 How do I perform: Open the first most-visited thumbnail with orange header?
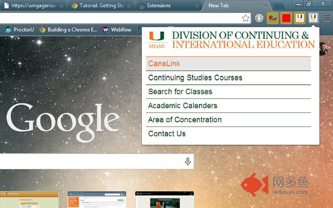[29, 200]
